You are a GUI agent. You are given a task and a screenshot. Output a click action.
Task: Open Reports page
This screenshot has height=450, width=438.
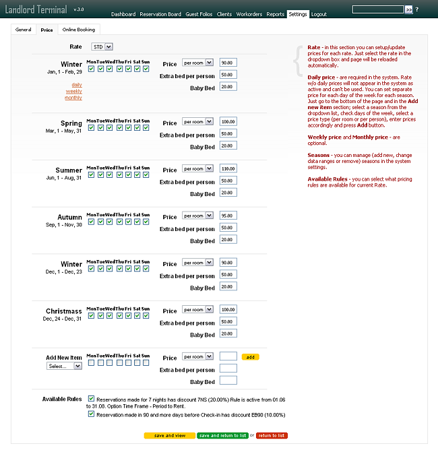pyautogui.click(x=275, y=14)
